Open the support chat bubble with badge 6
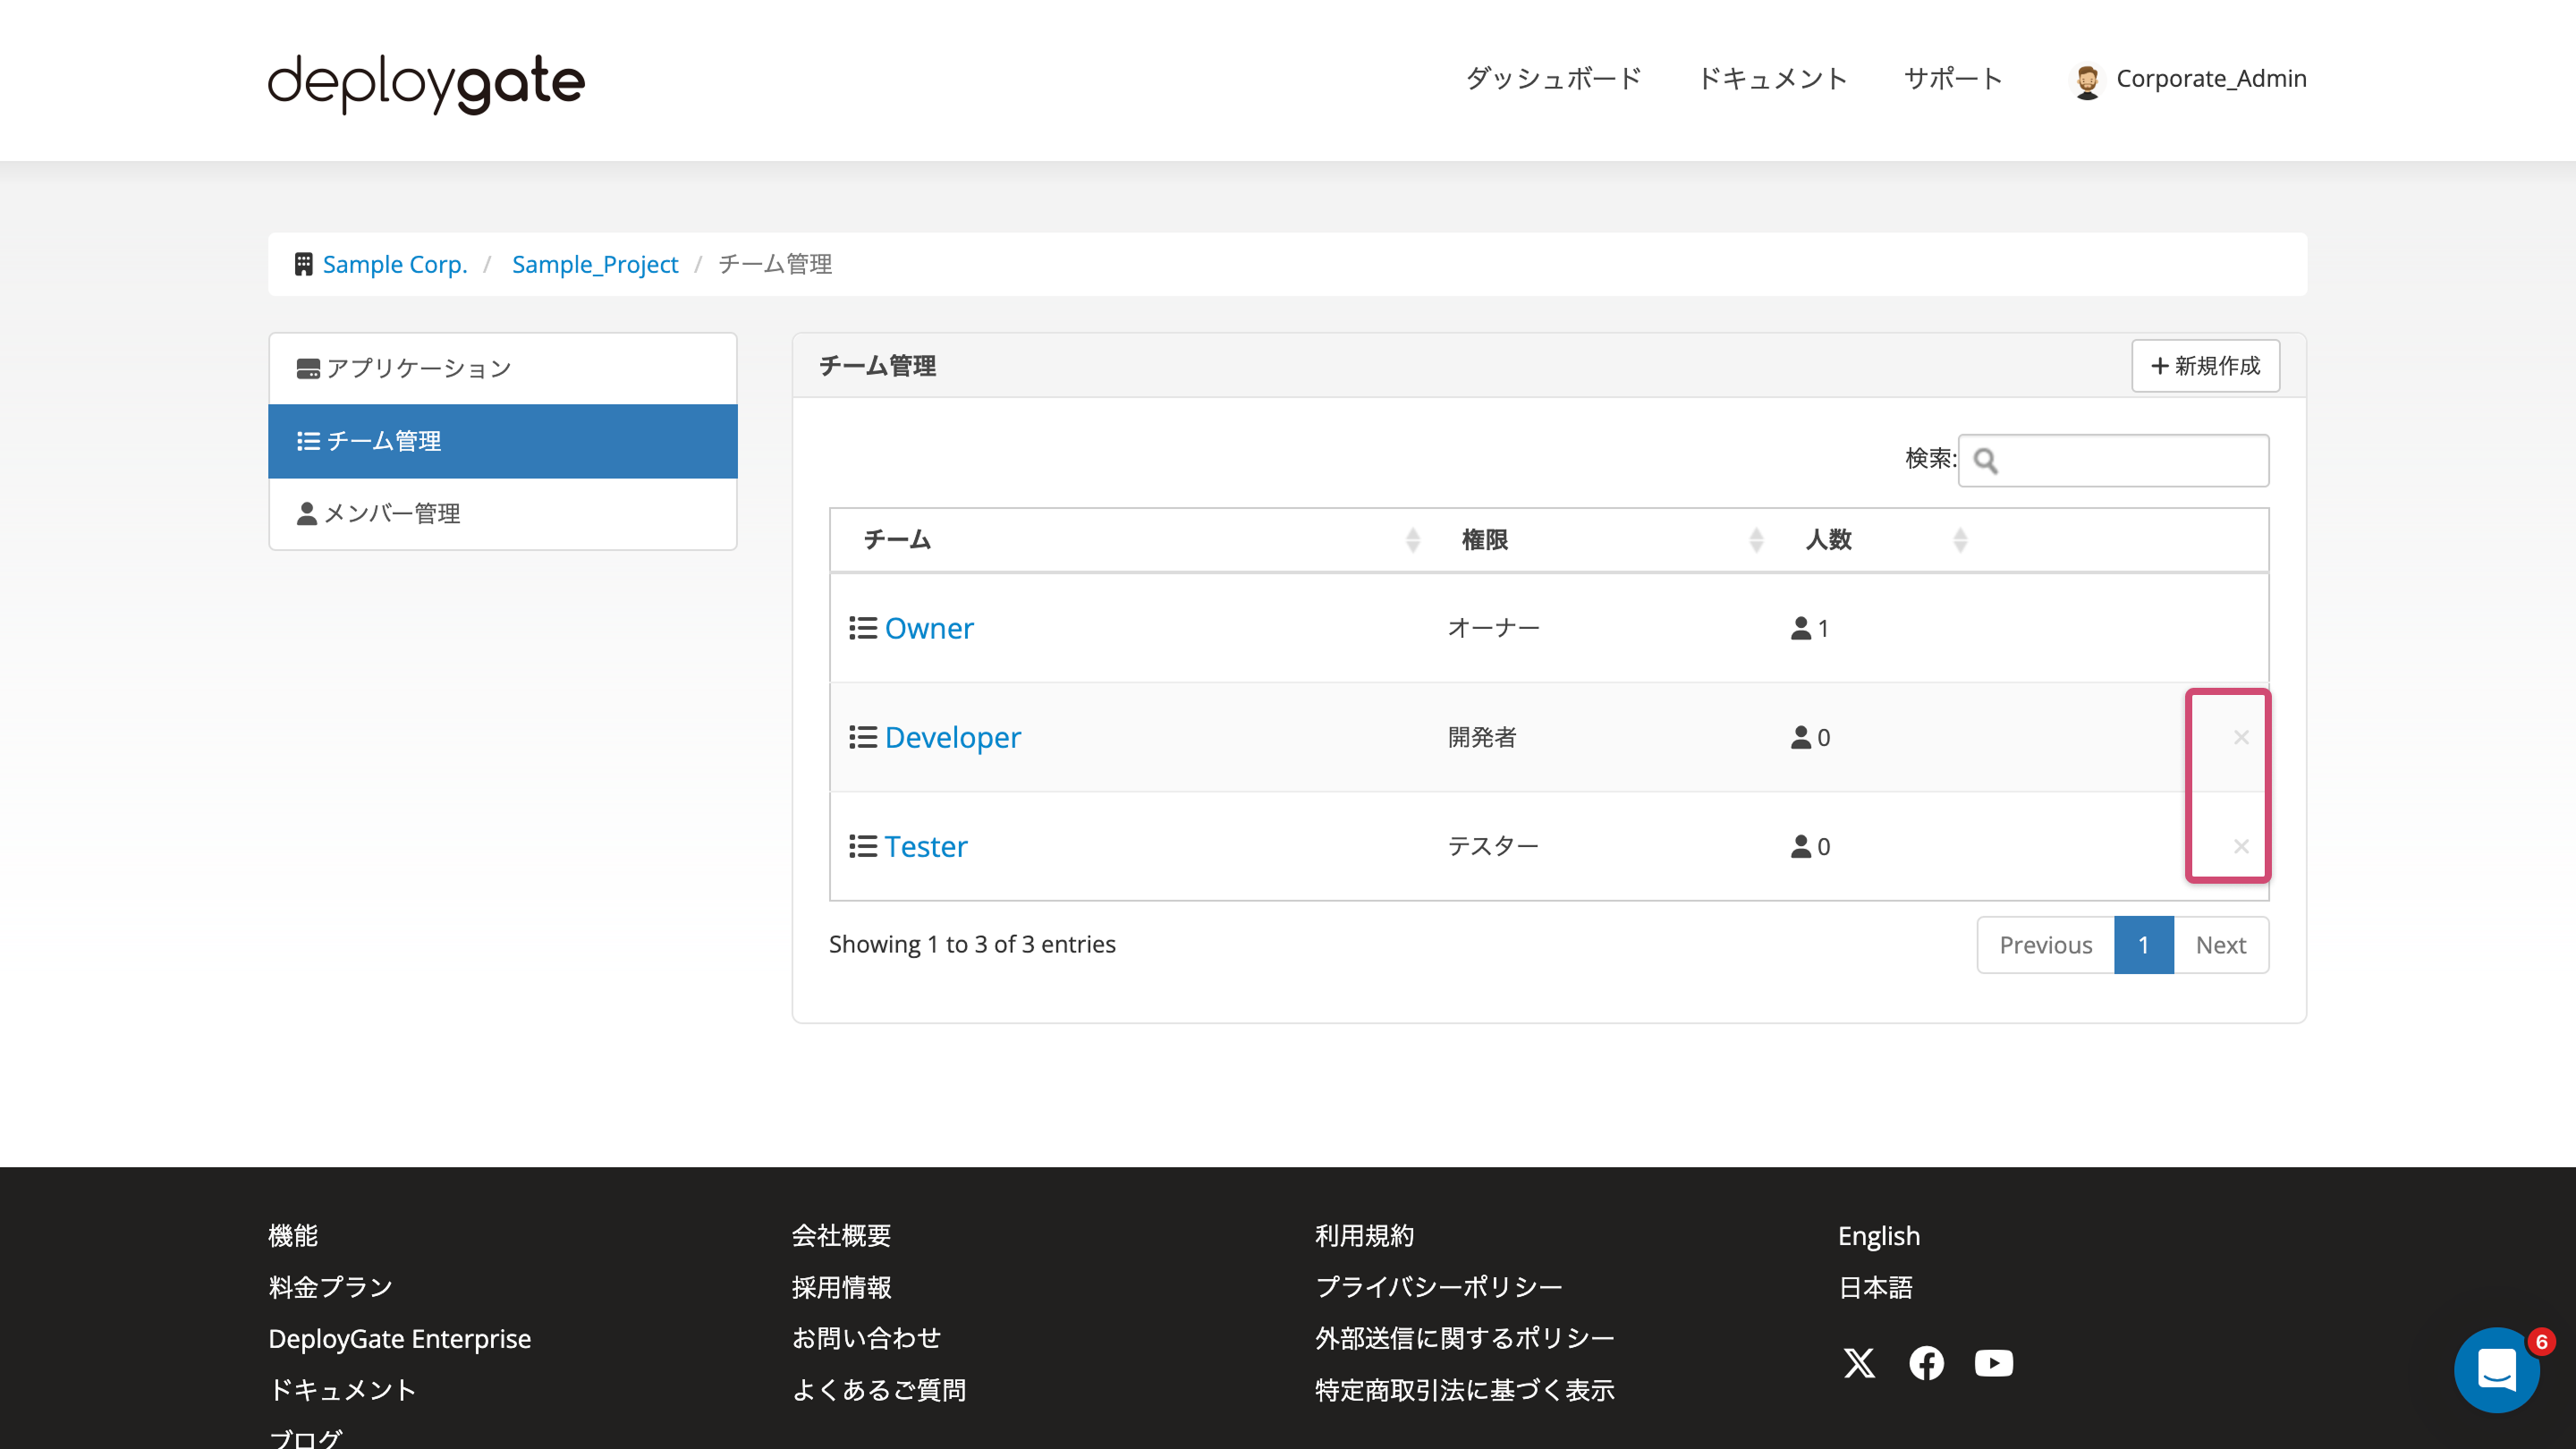This screenshot has height=1449, width=2576. click(x=2496, y=1370)
